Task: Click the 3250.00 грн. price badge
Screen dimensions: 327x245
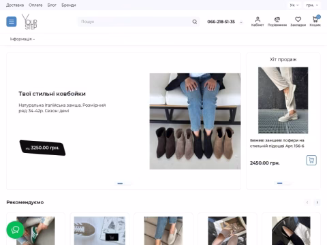Action: (42, 148)
